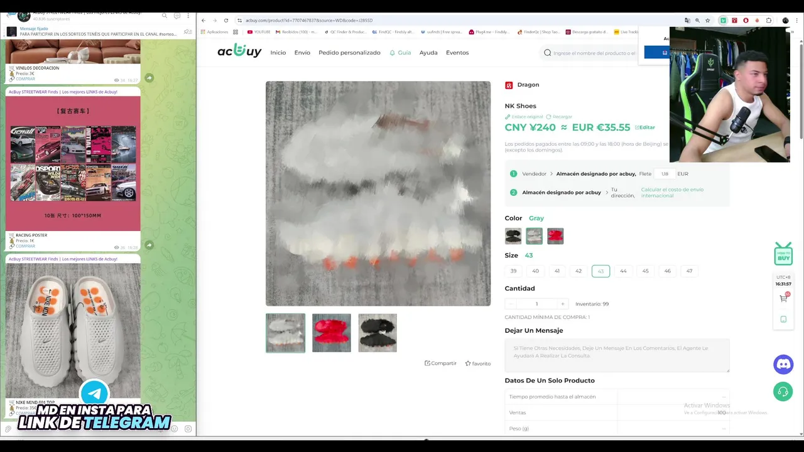This screenshot has height=452, width=804.
Task: Choose the black color swatch
Action: (513, 236)
